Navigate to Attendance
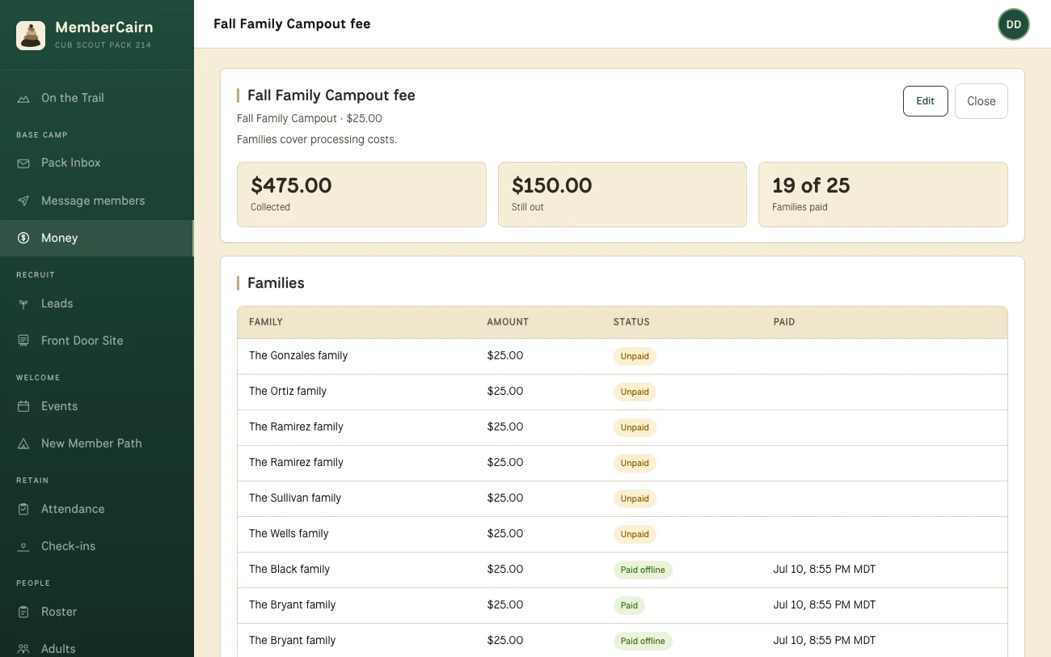This screenshot has height=657, width=1051. coord(97,509)
